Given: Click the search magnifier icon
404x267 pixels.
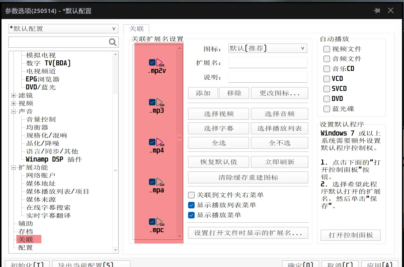Looking at the screenshot, I should click(113, 42).
